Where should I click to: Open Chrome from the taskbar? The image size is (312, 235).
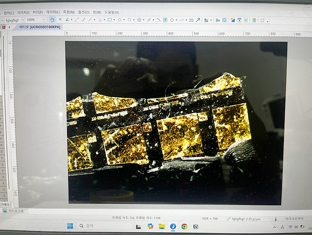[x=184, y=226]
